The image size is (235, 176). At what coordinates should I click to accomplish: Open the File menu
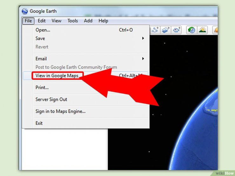[28, 21]
